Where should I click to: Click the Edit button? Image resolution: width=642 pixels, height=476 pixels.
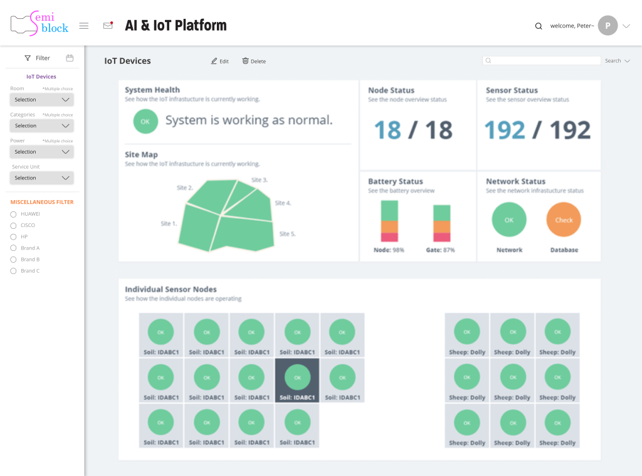tap(220, 61)
